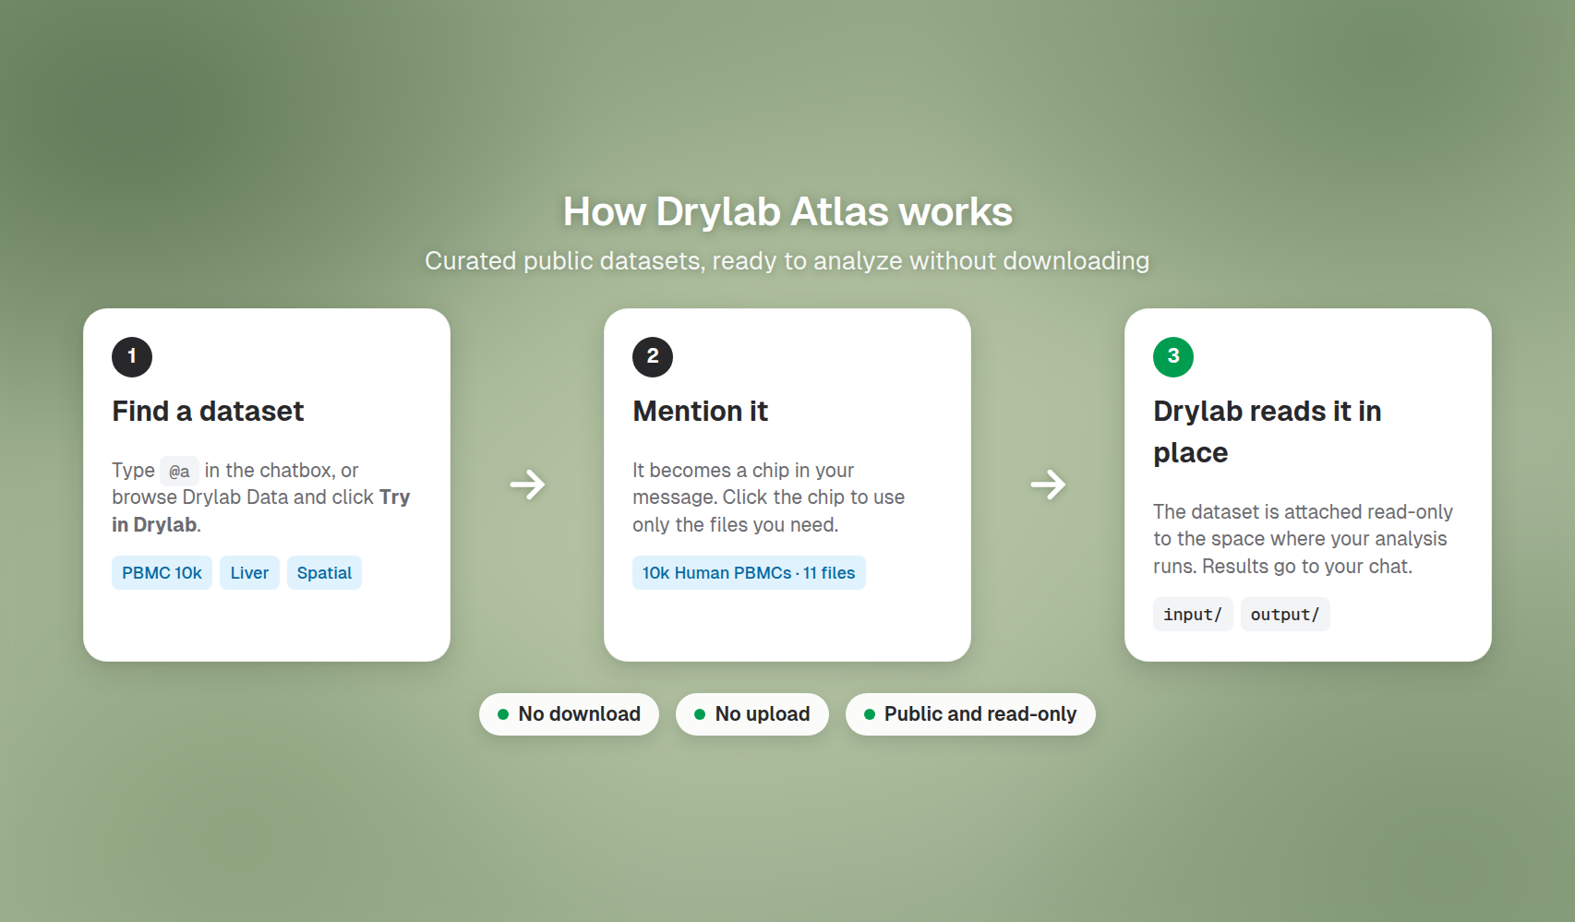Click the Drylab reads it in place heading
The image size is (1575, 922).
coord(1267,431)
